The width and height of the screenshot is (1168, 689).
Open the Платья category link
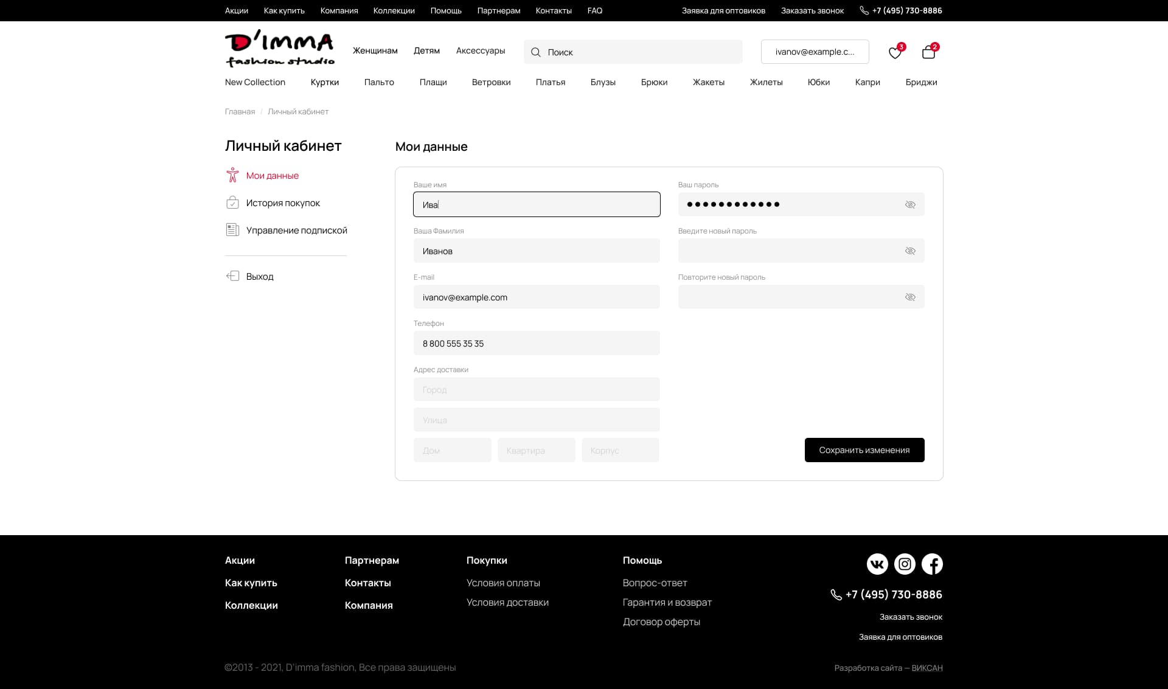coord(550,82)
